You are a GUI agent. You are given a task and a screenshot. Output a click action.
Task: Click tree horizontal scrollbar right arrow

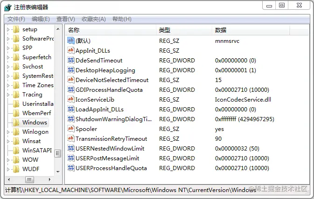pos(50,179)
